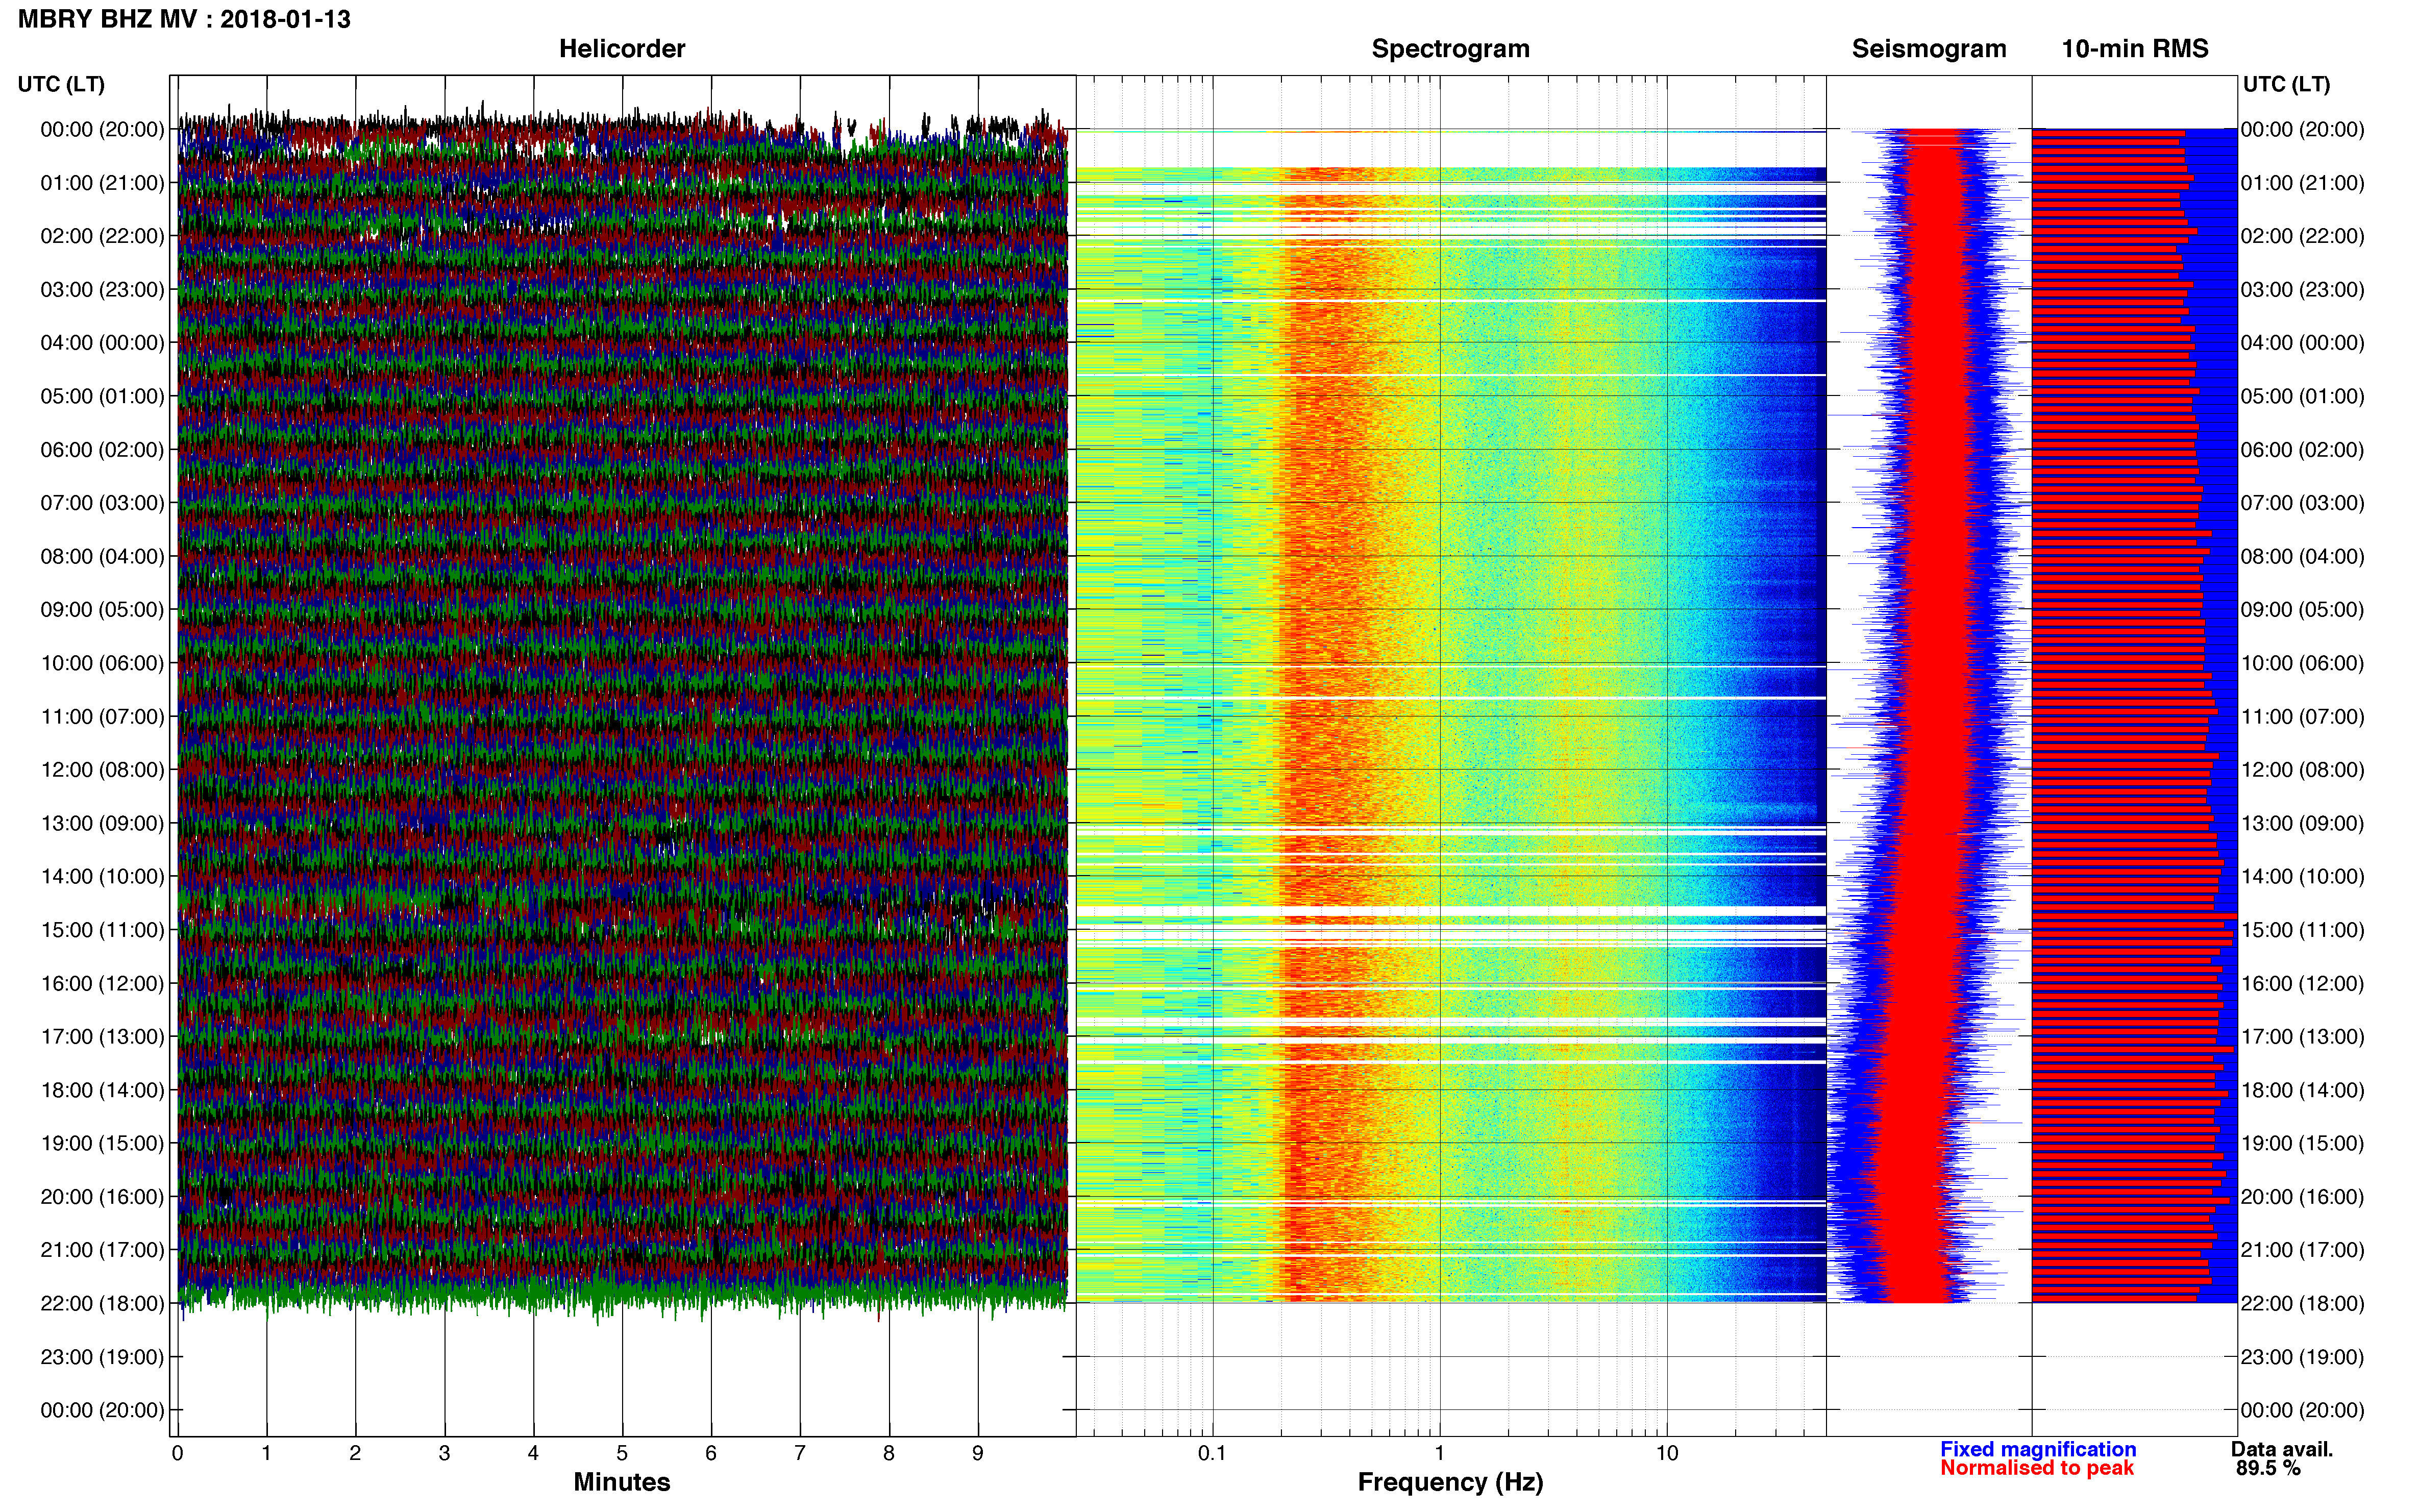Viewport: 2419px width, 1512px height.
Task: Click the 'Data avail.' label
Action: click(2282, 1449)
